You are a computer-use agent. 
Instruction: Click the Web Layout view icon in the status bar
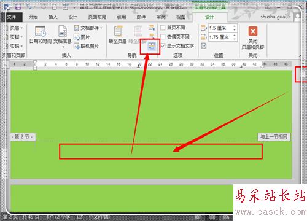click(x=226, y=217)
